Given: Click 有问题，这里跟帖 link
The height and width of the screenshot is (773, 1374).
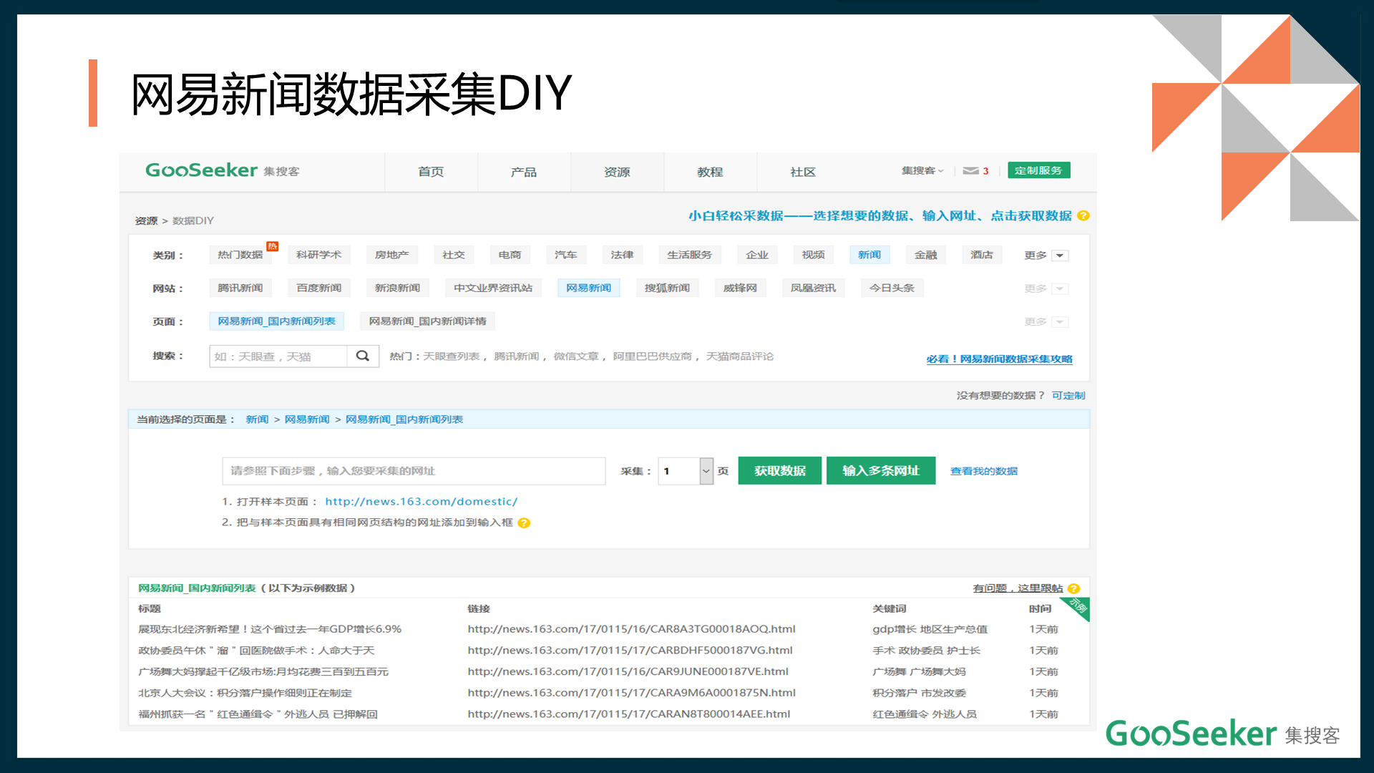Looking at the screenshot, I should pos(1018,588).
